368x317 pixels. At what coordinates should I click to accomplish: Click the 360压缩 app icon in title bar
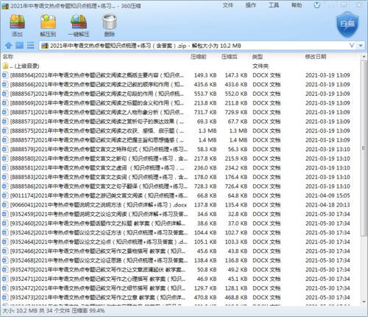point(5,6)
